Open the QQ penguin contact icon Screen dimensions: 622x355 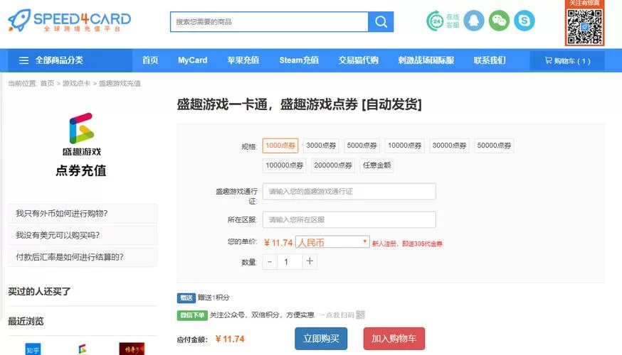(474, 21)
